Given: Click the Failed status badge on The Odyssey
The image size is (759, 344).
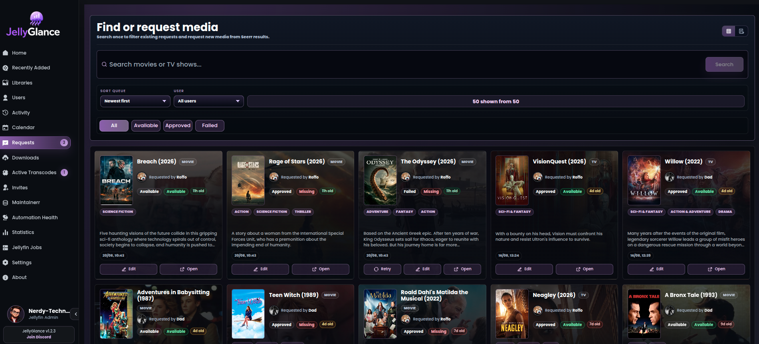Looking at the screenshot, I should click(410, 192).
